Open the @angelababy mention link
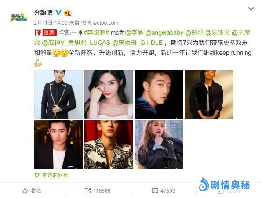 click(164, 32)
